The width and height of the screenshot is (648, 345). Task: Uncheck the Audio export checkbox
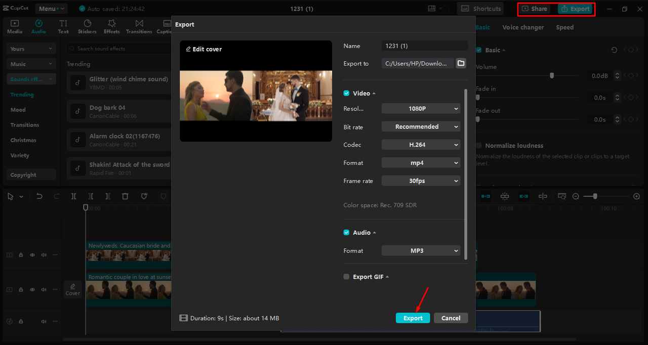[346, 232]
